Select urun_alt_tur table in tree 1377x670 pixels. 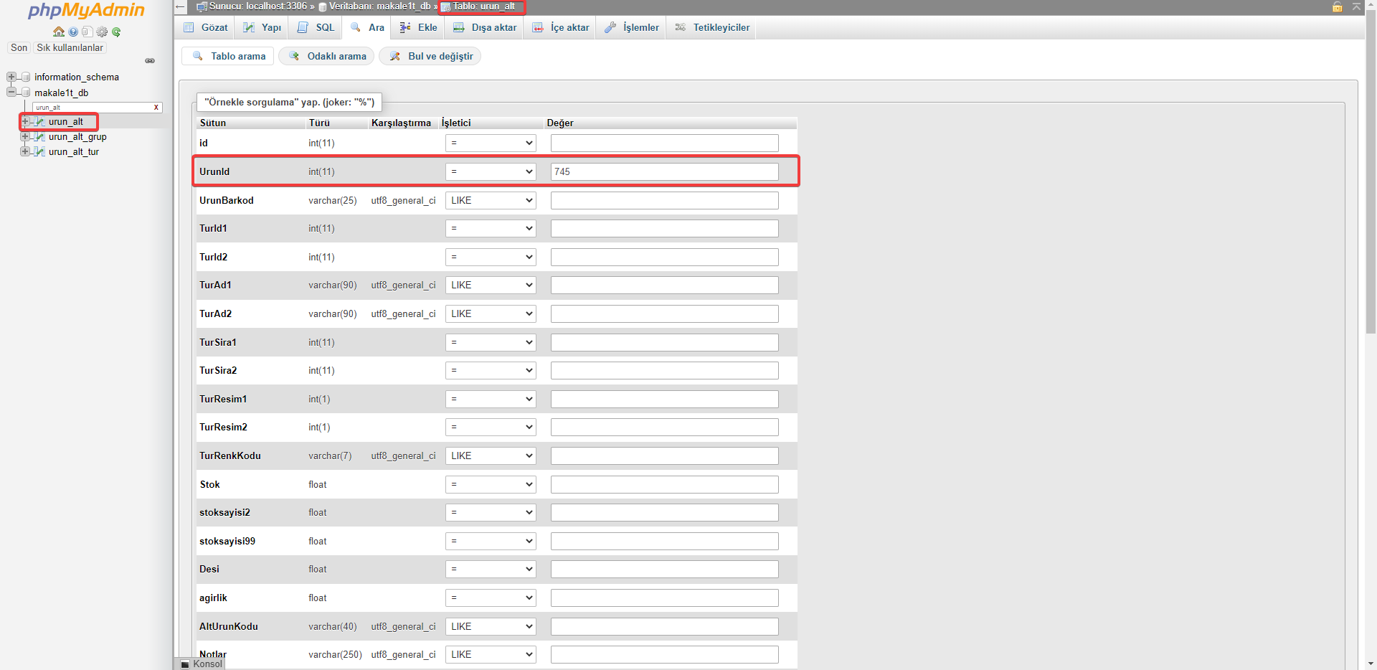pyautogui.click(x=74, y=152)
